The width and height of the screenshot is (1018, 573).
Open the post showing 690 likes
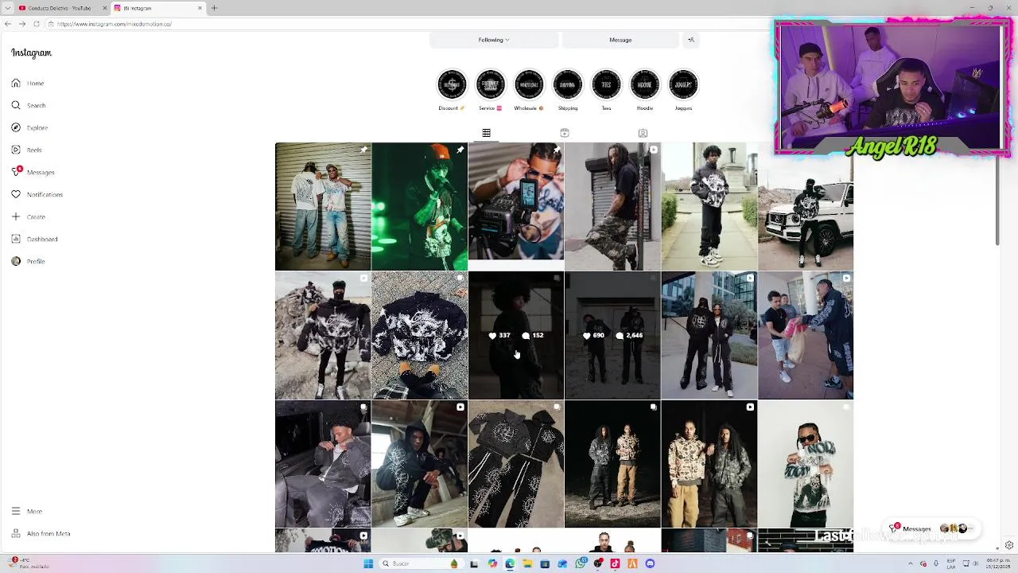pos(612,335)
